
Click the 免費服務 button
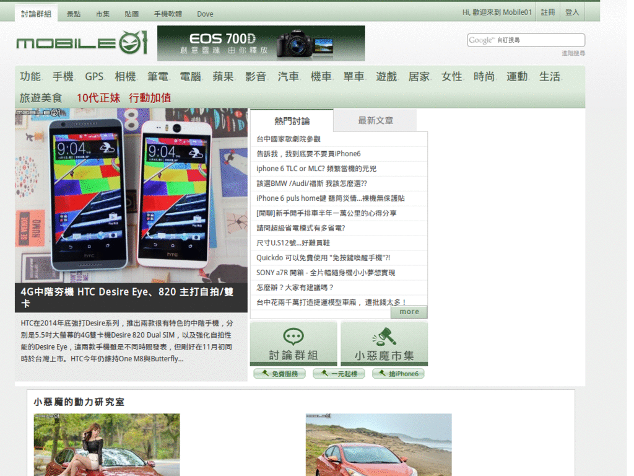[x=279, y=374]
